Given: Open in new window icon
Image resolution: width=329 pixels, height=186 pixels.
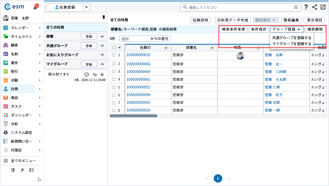Looking at the screenshot, I should coord(323,7).
